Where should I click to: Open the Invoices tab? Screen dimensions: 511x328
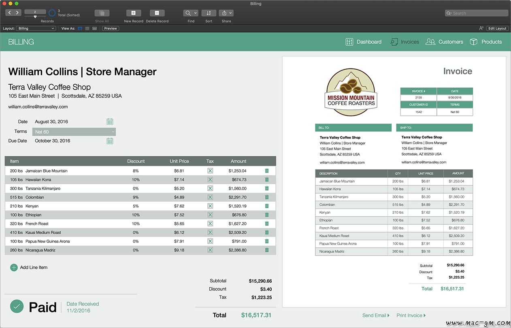coord(405,42)
